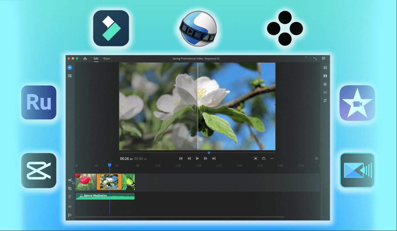This screenshot has height=231, width=397.
Task: Open the track controls list icon
Action: pos(70,215)
